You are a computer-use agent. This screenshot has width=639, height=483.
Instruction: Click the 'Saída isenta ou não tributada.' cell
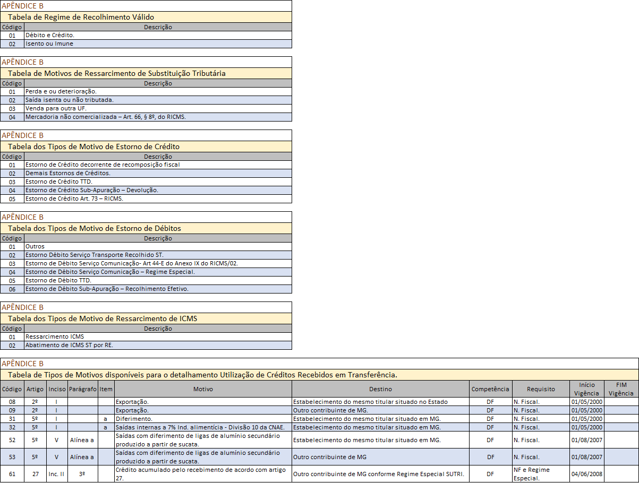[158, 100]
